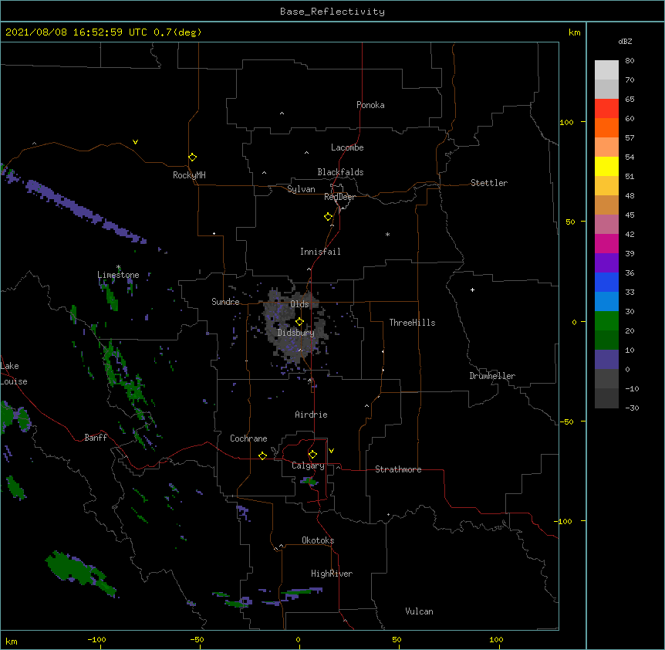Click the Airdrie city label
The image size is (665, 650).
coord(312,415)
